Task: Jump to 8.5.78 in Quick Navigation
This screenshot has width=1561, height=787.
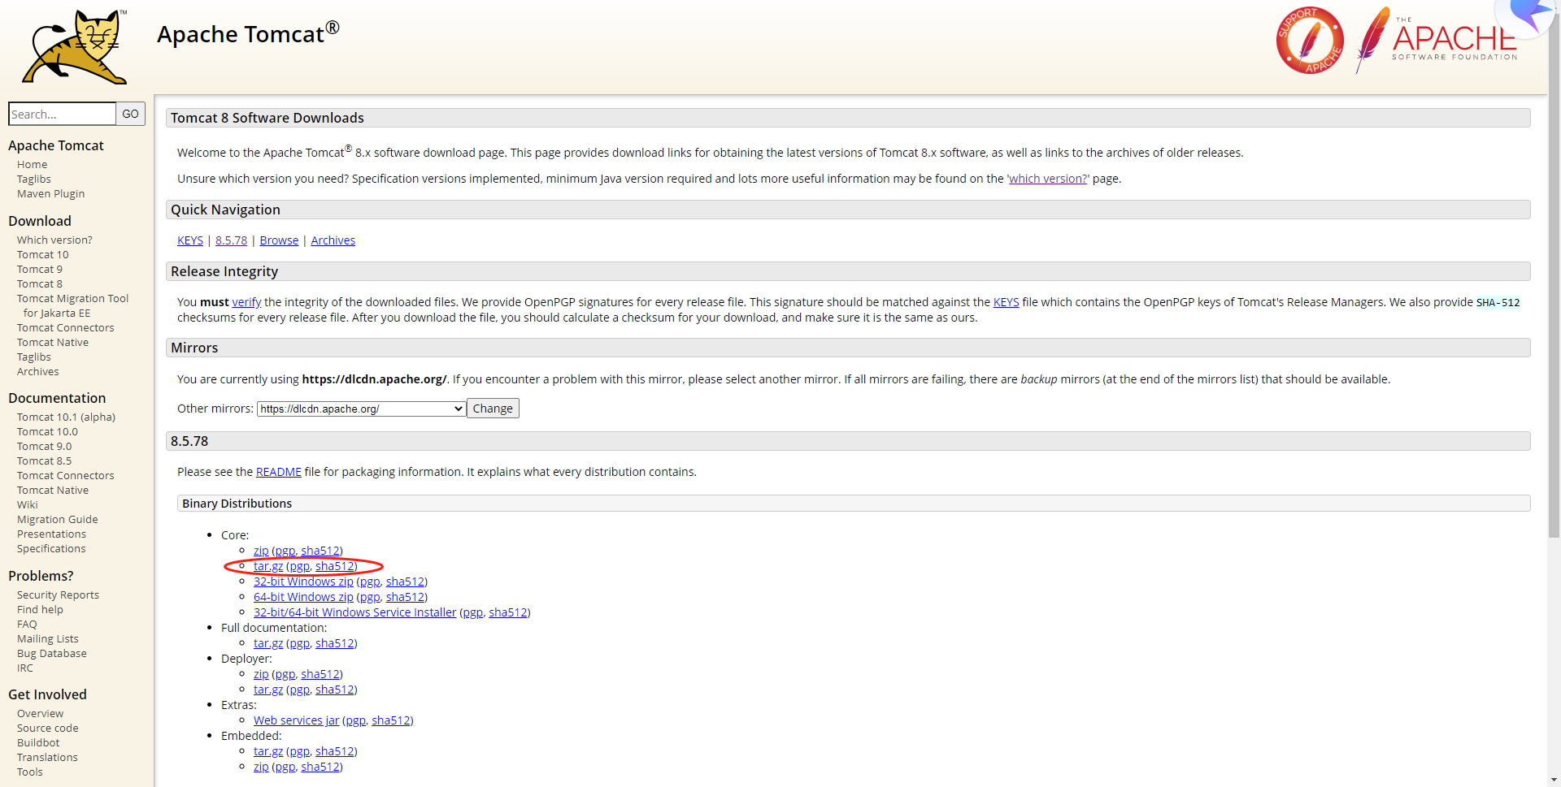Action: pos(231,240)
